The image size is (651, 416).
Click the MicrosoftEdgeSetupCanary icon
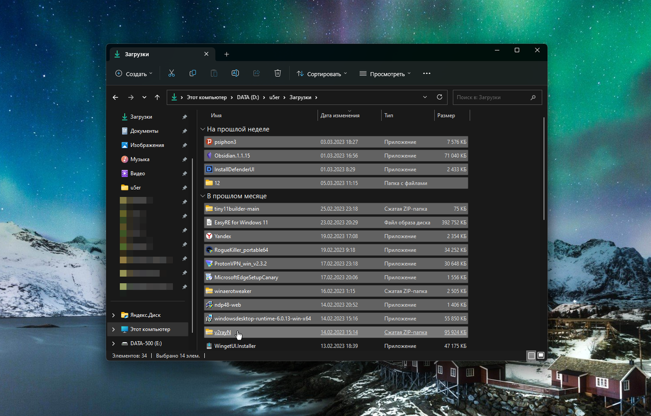209,277
